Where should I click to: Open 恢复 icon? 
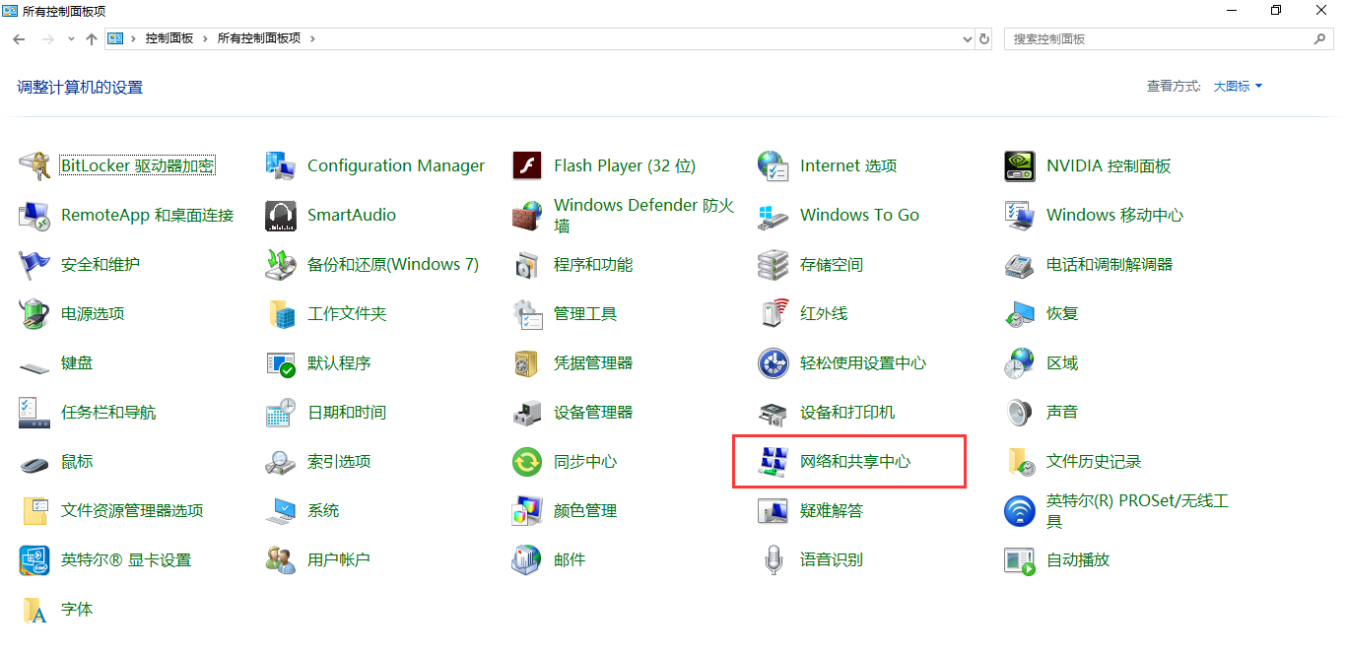[x=1020, y=313]
